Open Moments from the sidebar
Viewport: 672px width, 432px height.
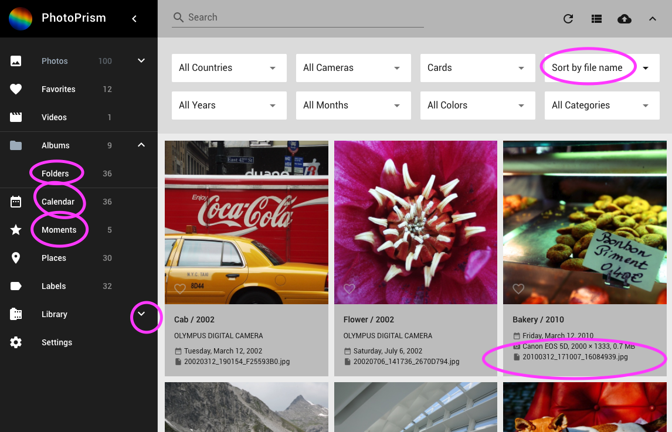tap(59, 230)
